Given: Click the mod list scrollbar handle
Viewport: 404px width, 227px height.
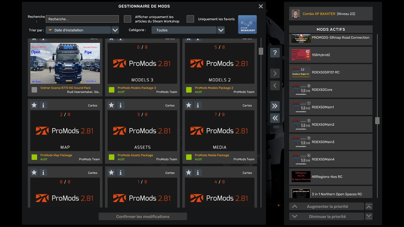Looking at the screenshot, I should point(261,51).
